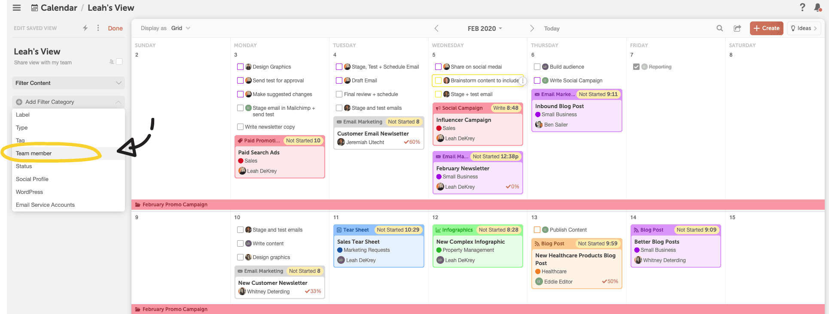Click the Design Graphics assignee avatar on Monday 3

click(248, 67)
